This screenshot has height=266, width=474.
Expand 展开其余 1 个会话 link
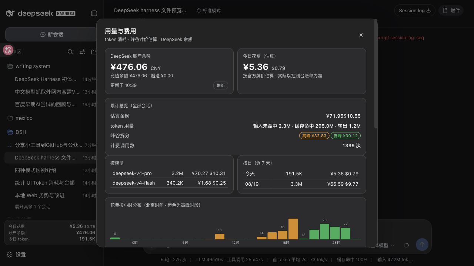point(33,206)
